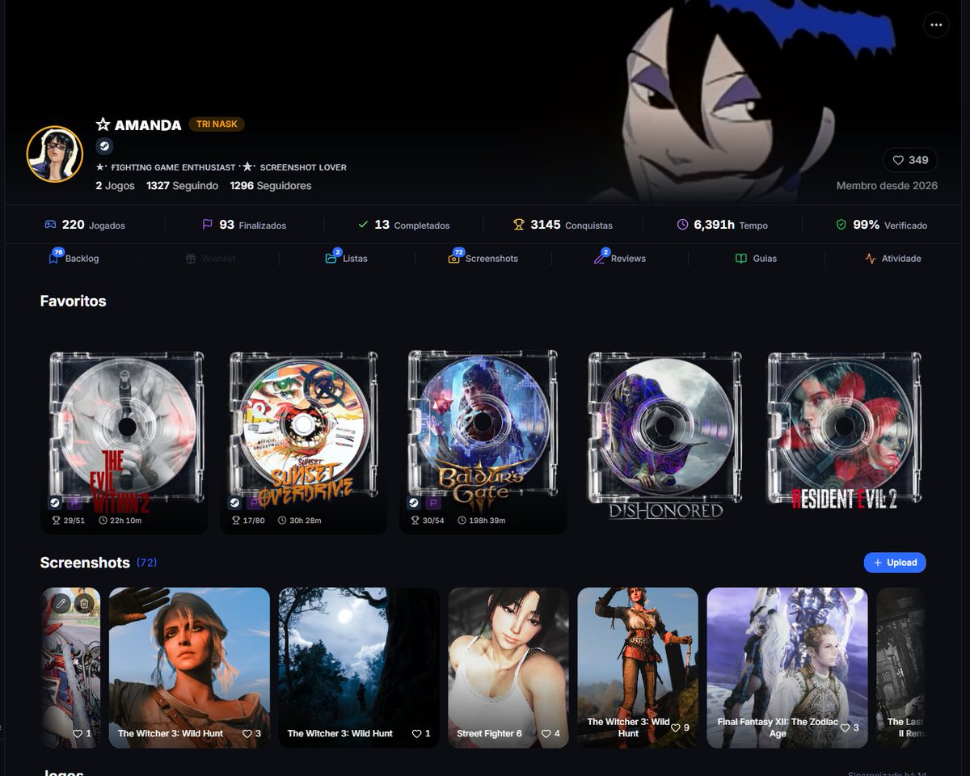The width and height of the screenshot is (970, 776).
Task: Open the Atividade tab
Action: tap(893, 259)
